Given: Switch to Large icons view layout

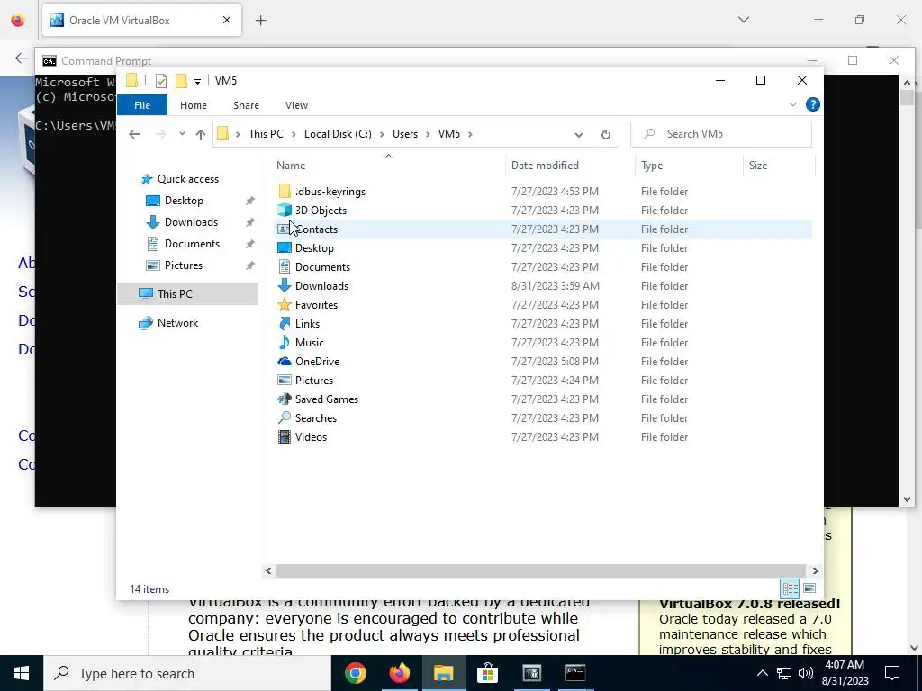Looking at the screenshot, I should tap(809, 588).
